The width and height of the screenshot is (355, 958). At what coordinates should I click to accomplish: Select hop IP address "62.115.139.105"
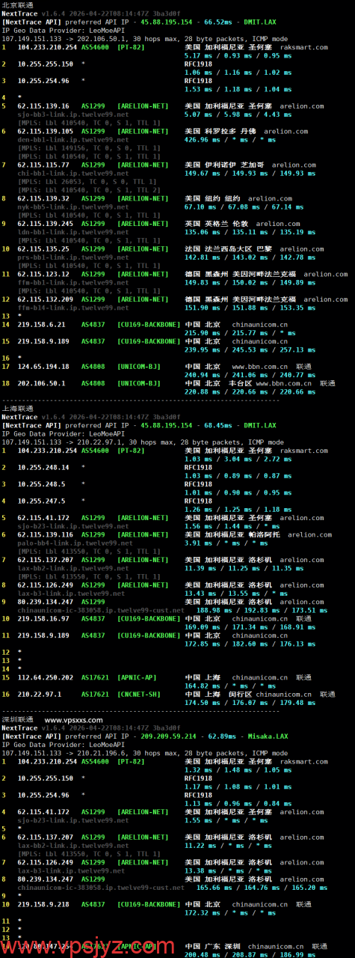46,131
